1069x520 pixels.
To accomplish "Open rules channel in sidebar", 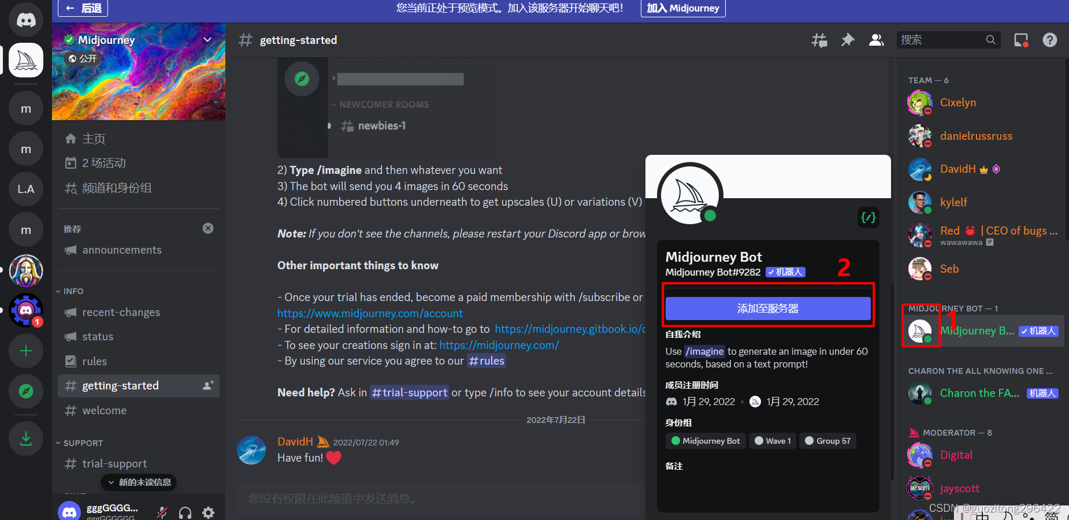I will 139,361.
